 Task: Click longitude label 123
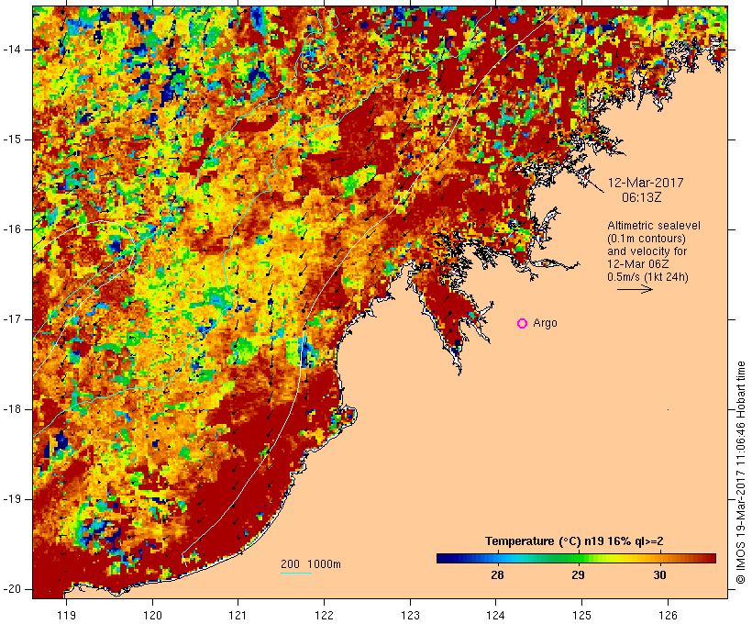[x=410, y=616]
